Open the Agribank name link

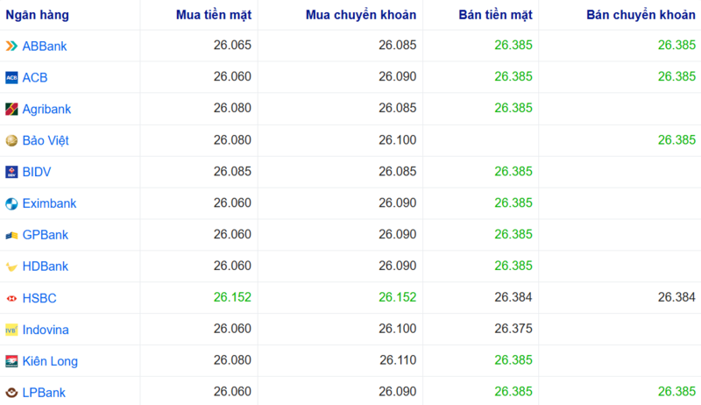(46, 109)
